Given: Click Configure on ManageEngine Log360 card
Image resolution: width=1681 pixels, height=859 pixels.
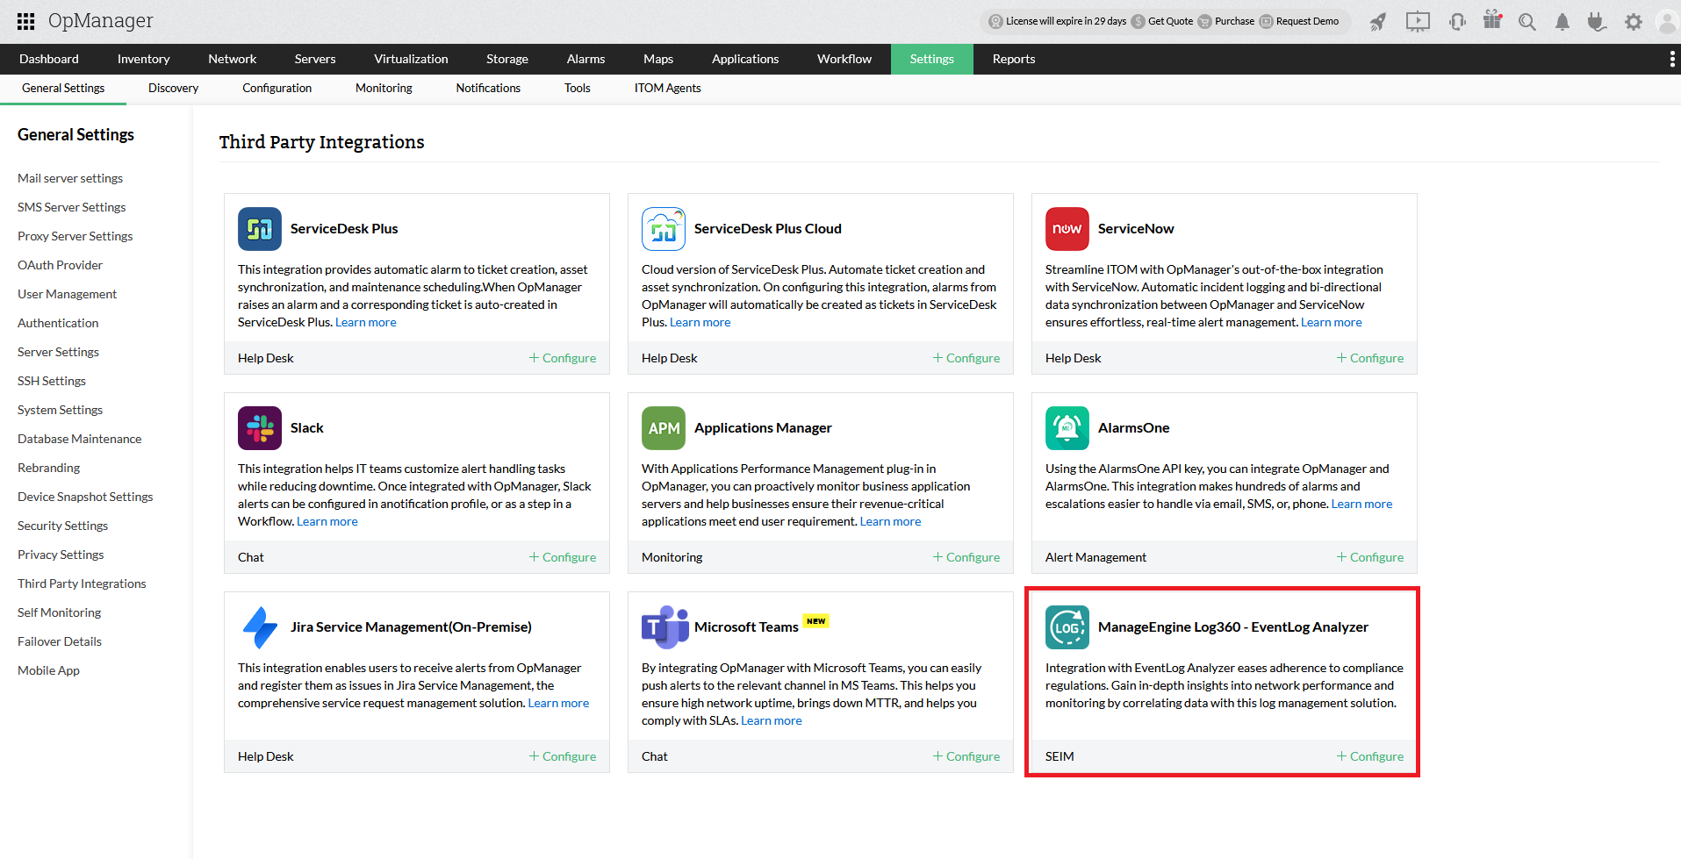Looking at the screenshot, I should tap(1370, 755).
